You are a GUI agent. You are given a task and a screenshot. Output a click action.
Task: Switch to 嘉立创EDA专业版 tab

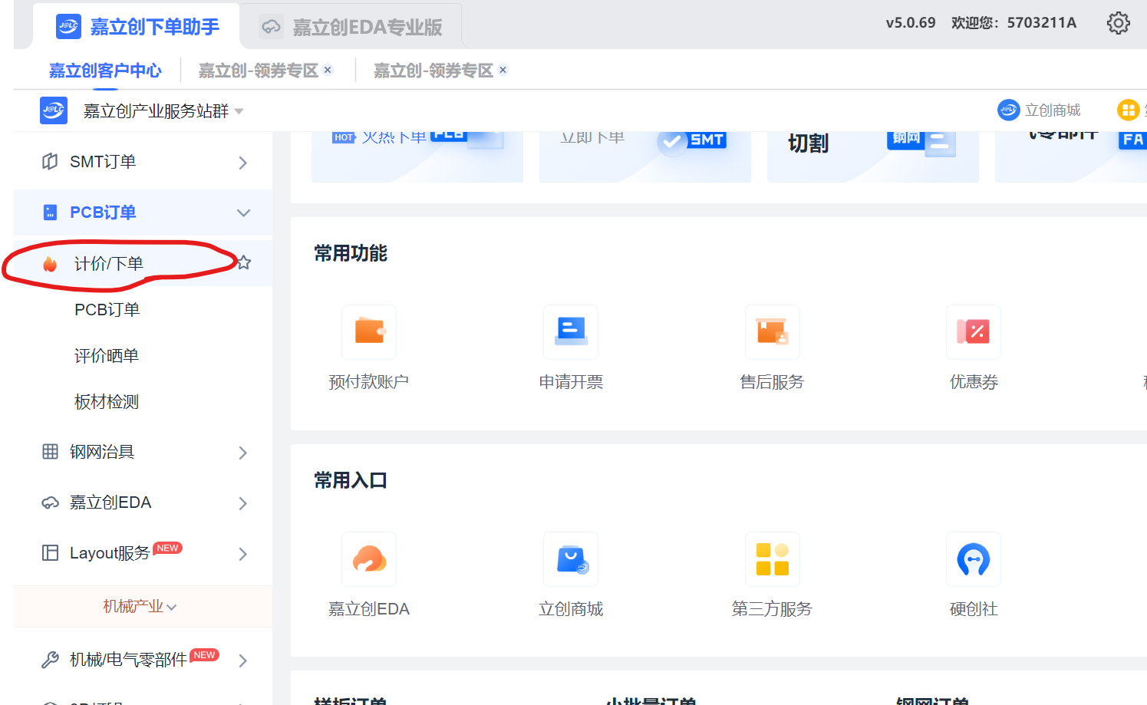[x=351, y=27]
